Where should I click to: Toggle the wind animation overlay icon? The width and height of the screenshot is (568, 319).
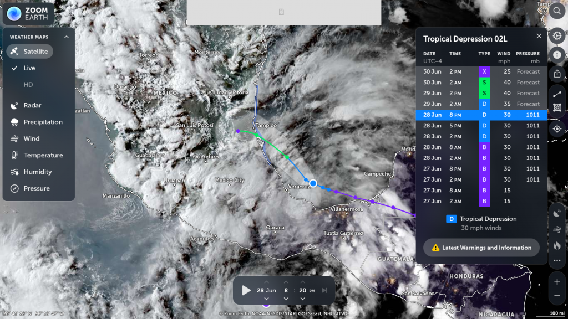coord(557,229)
